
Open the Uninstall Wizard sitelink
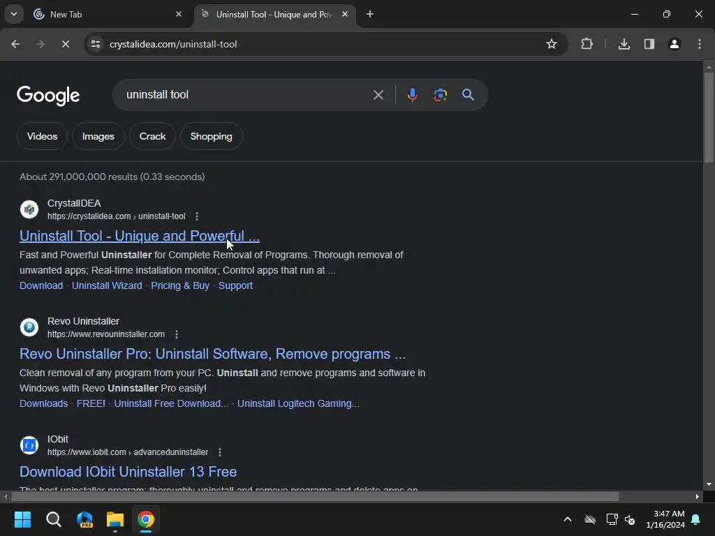107,285
